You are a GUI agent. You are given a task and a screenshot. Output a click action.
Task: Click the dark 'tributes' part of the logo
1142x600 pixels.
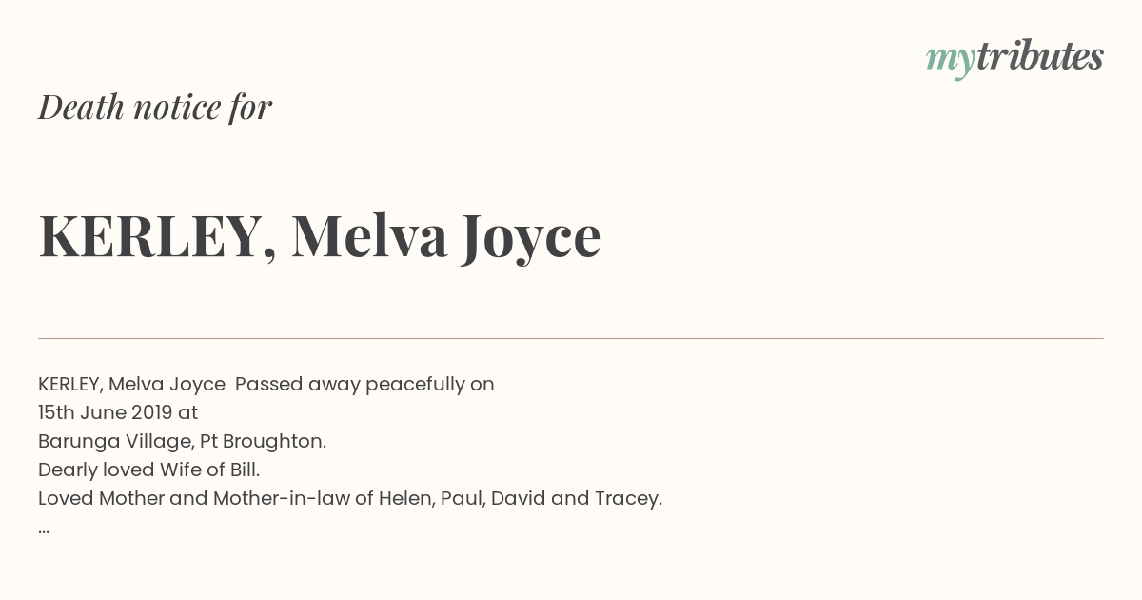point(1040,56)
